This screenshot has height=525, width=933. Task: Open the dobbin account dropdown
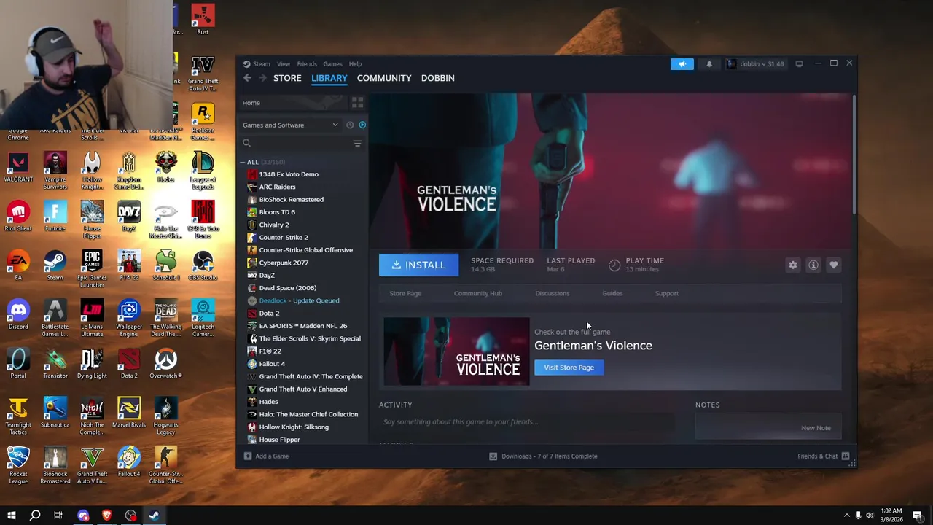point(757,64)
